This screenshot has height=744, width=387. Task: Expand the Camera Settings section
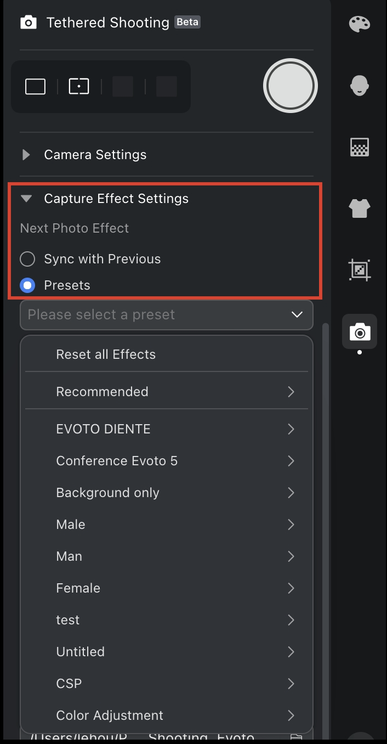point(83,155)
